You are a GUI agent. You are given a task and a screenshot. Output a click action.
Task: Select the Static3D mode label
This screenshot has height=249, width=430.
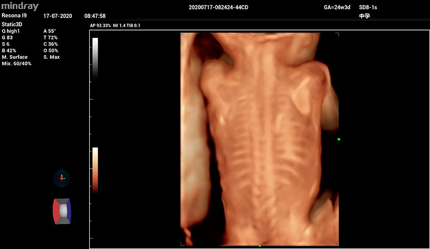pyautogui.click(x=12, y=24)
